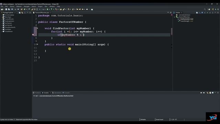Switch to the Java perspective icon
This screenshot has height=124, width=220.
click(x=213, y=9)
